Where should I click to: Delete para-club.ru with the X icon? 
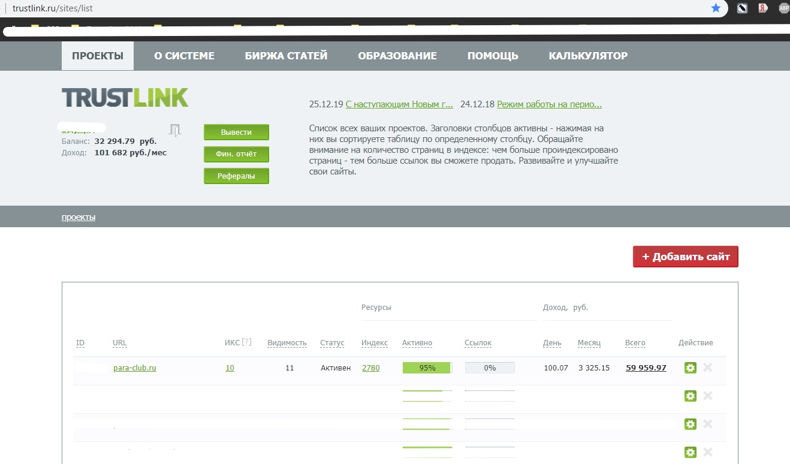tap(708, 367)
